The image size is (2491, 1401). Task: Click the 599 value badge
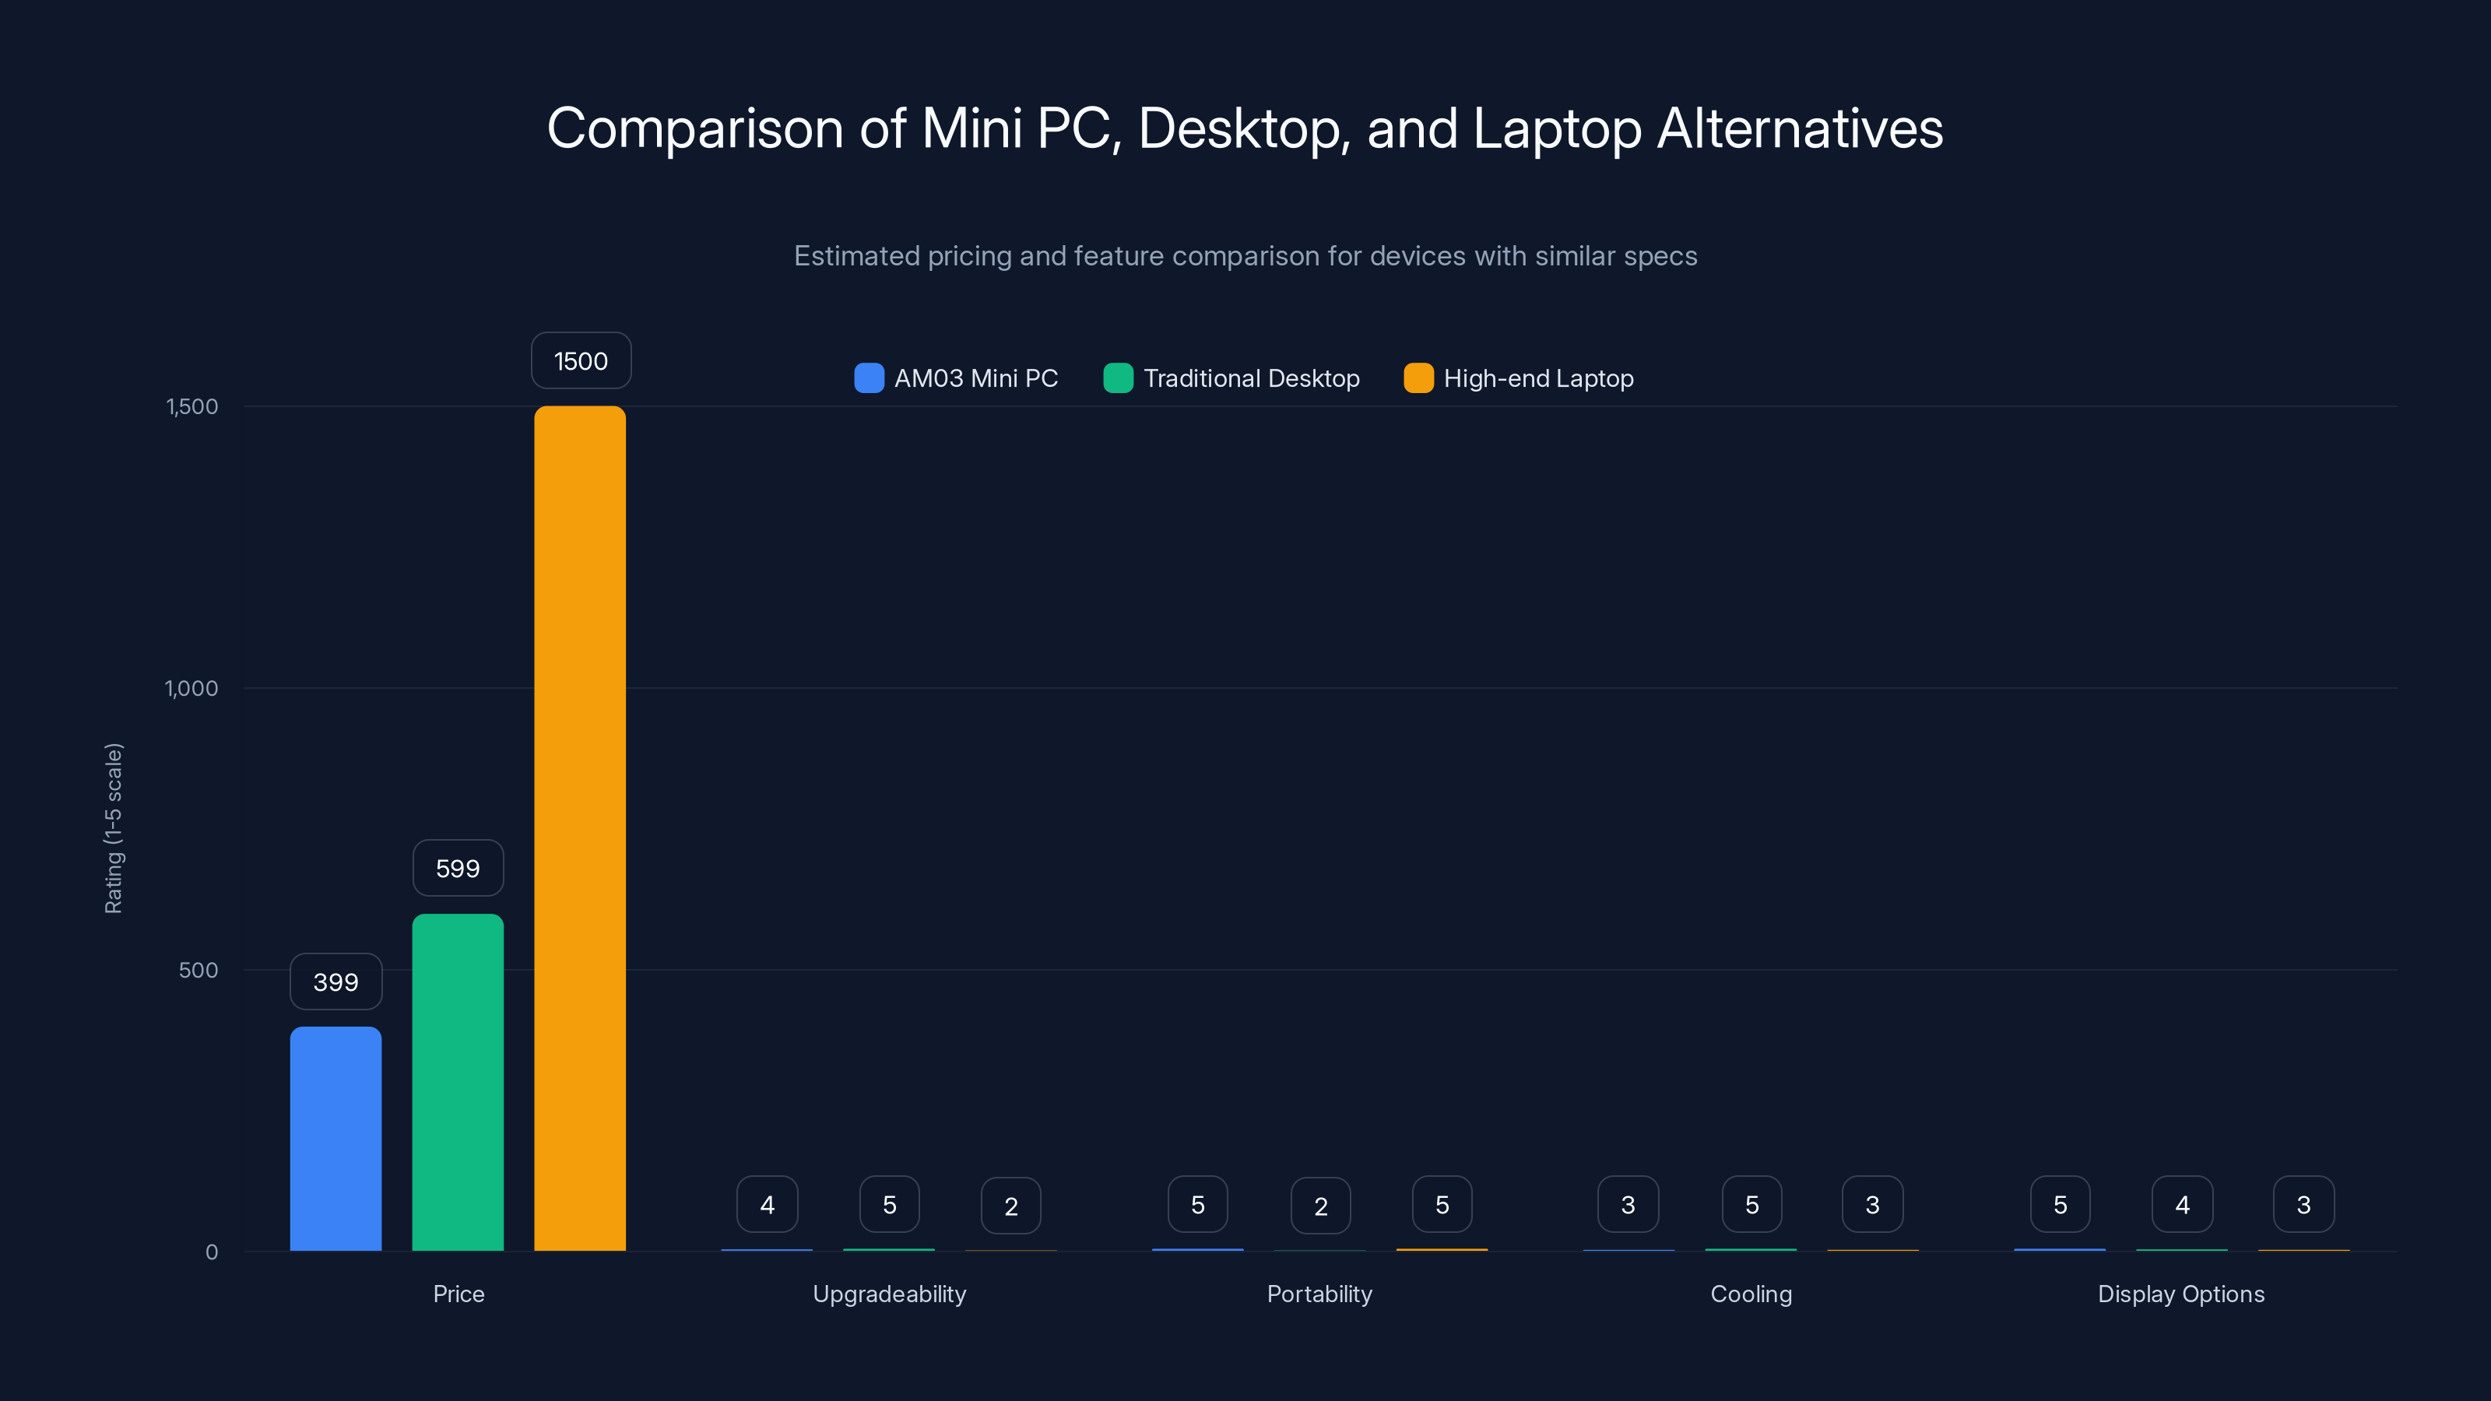(458, 867)
